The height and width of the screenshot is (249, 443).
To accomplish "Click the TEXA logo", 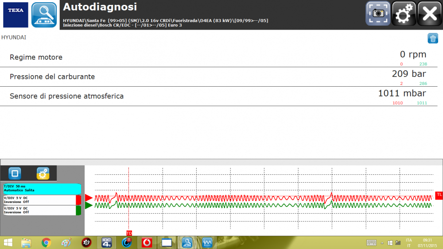I will tap(16, 15).
